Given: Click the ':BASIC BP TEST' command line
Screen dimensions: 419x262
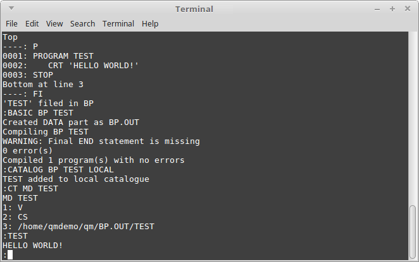Looking at the screenshot, I should [x=38, y=113].
